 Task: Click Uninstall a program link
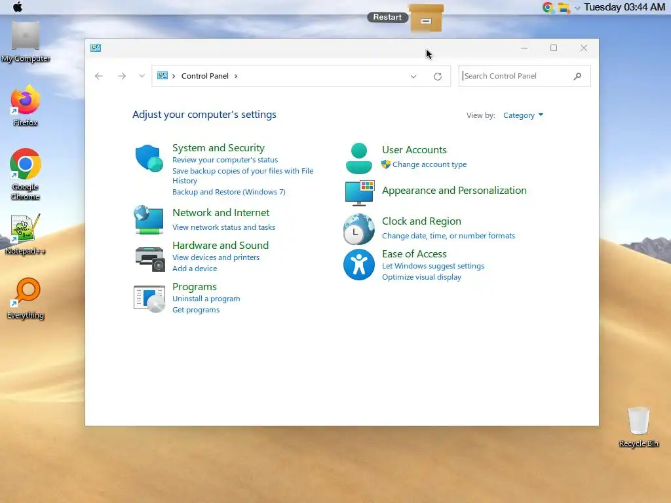(206, 299)
